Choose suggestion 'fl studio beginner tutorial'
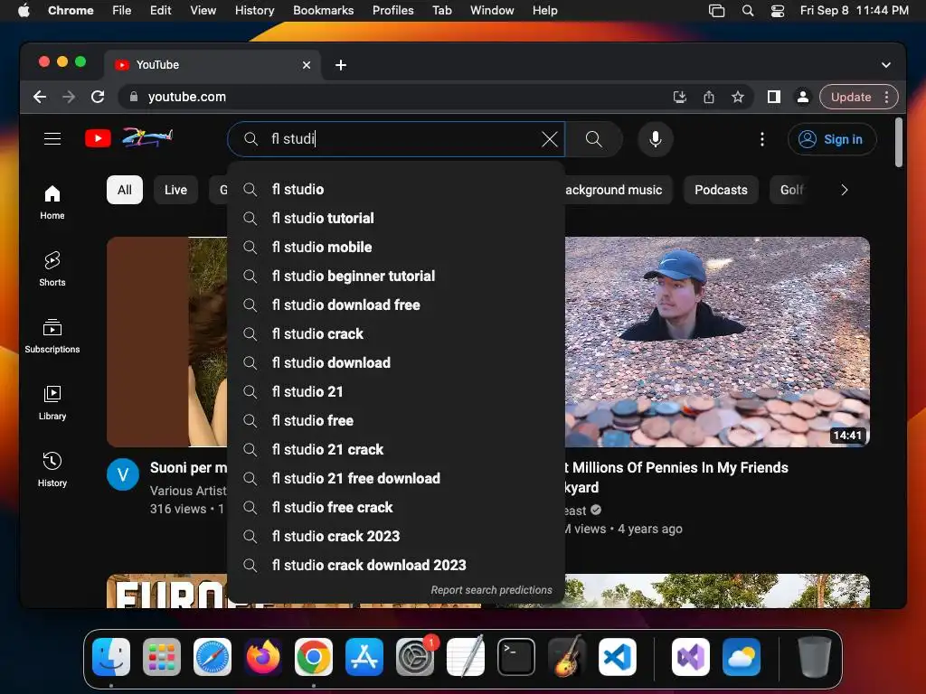The image size is (926, 694). pos(396,277)
